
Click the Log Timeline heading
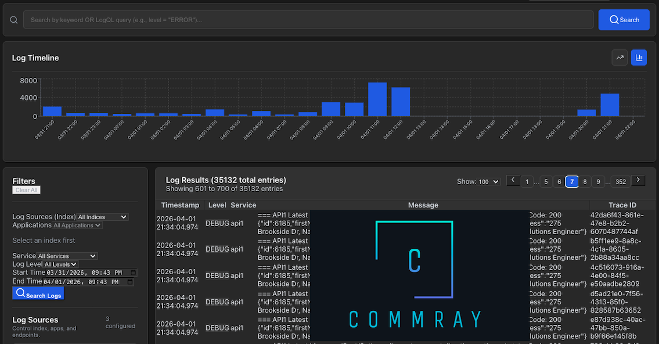(x=35, y=58)
